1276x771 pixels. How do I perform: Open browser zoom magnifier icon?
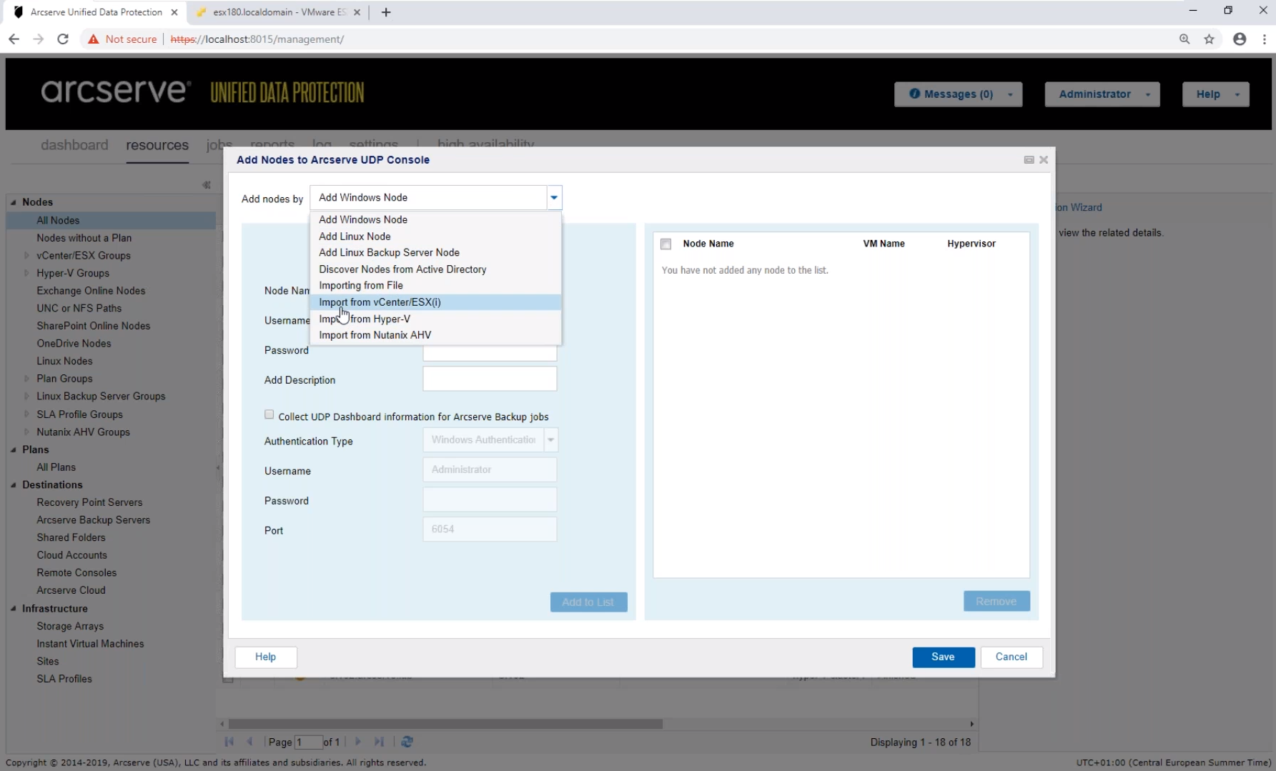click(1184, 39)
